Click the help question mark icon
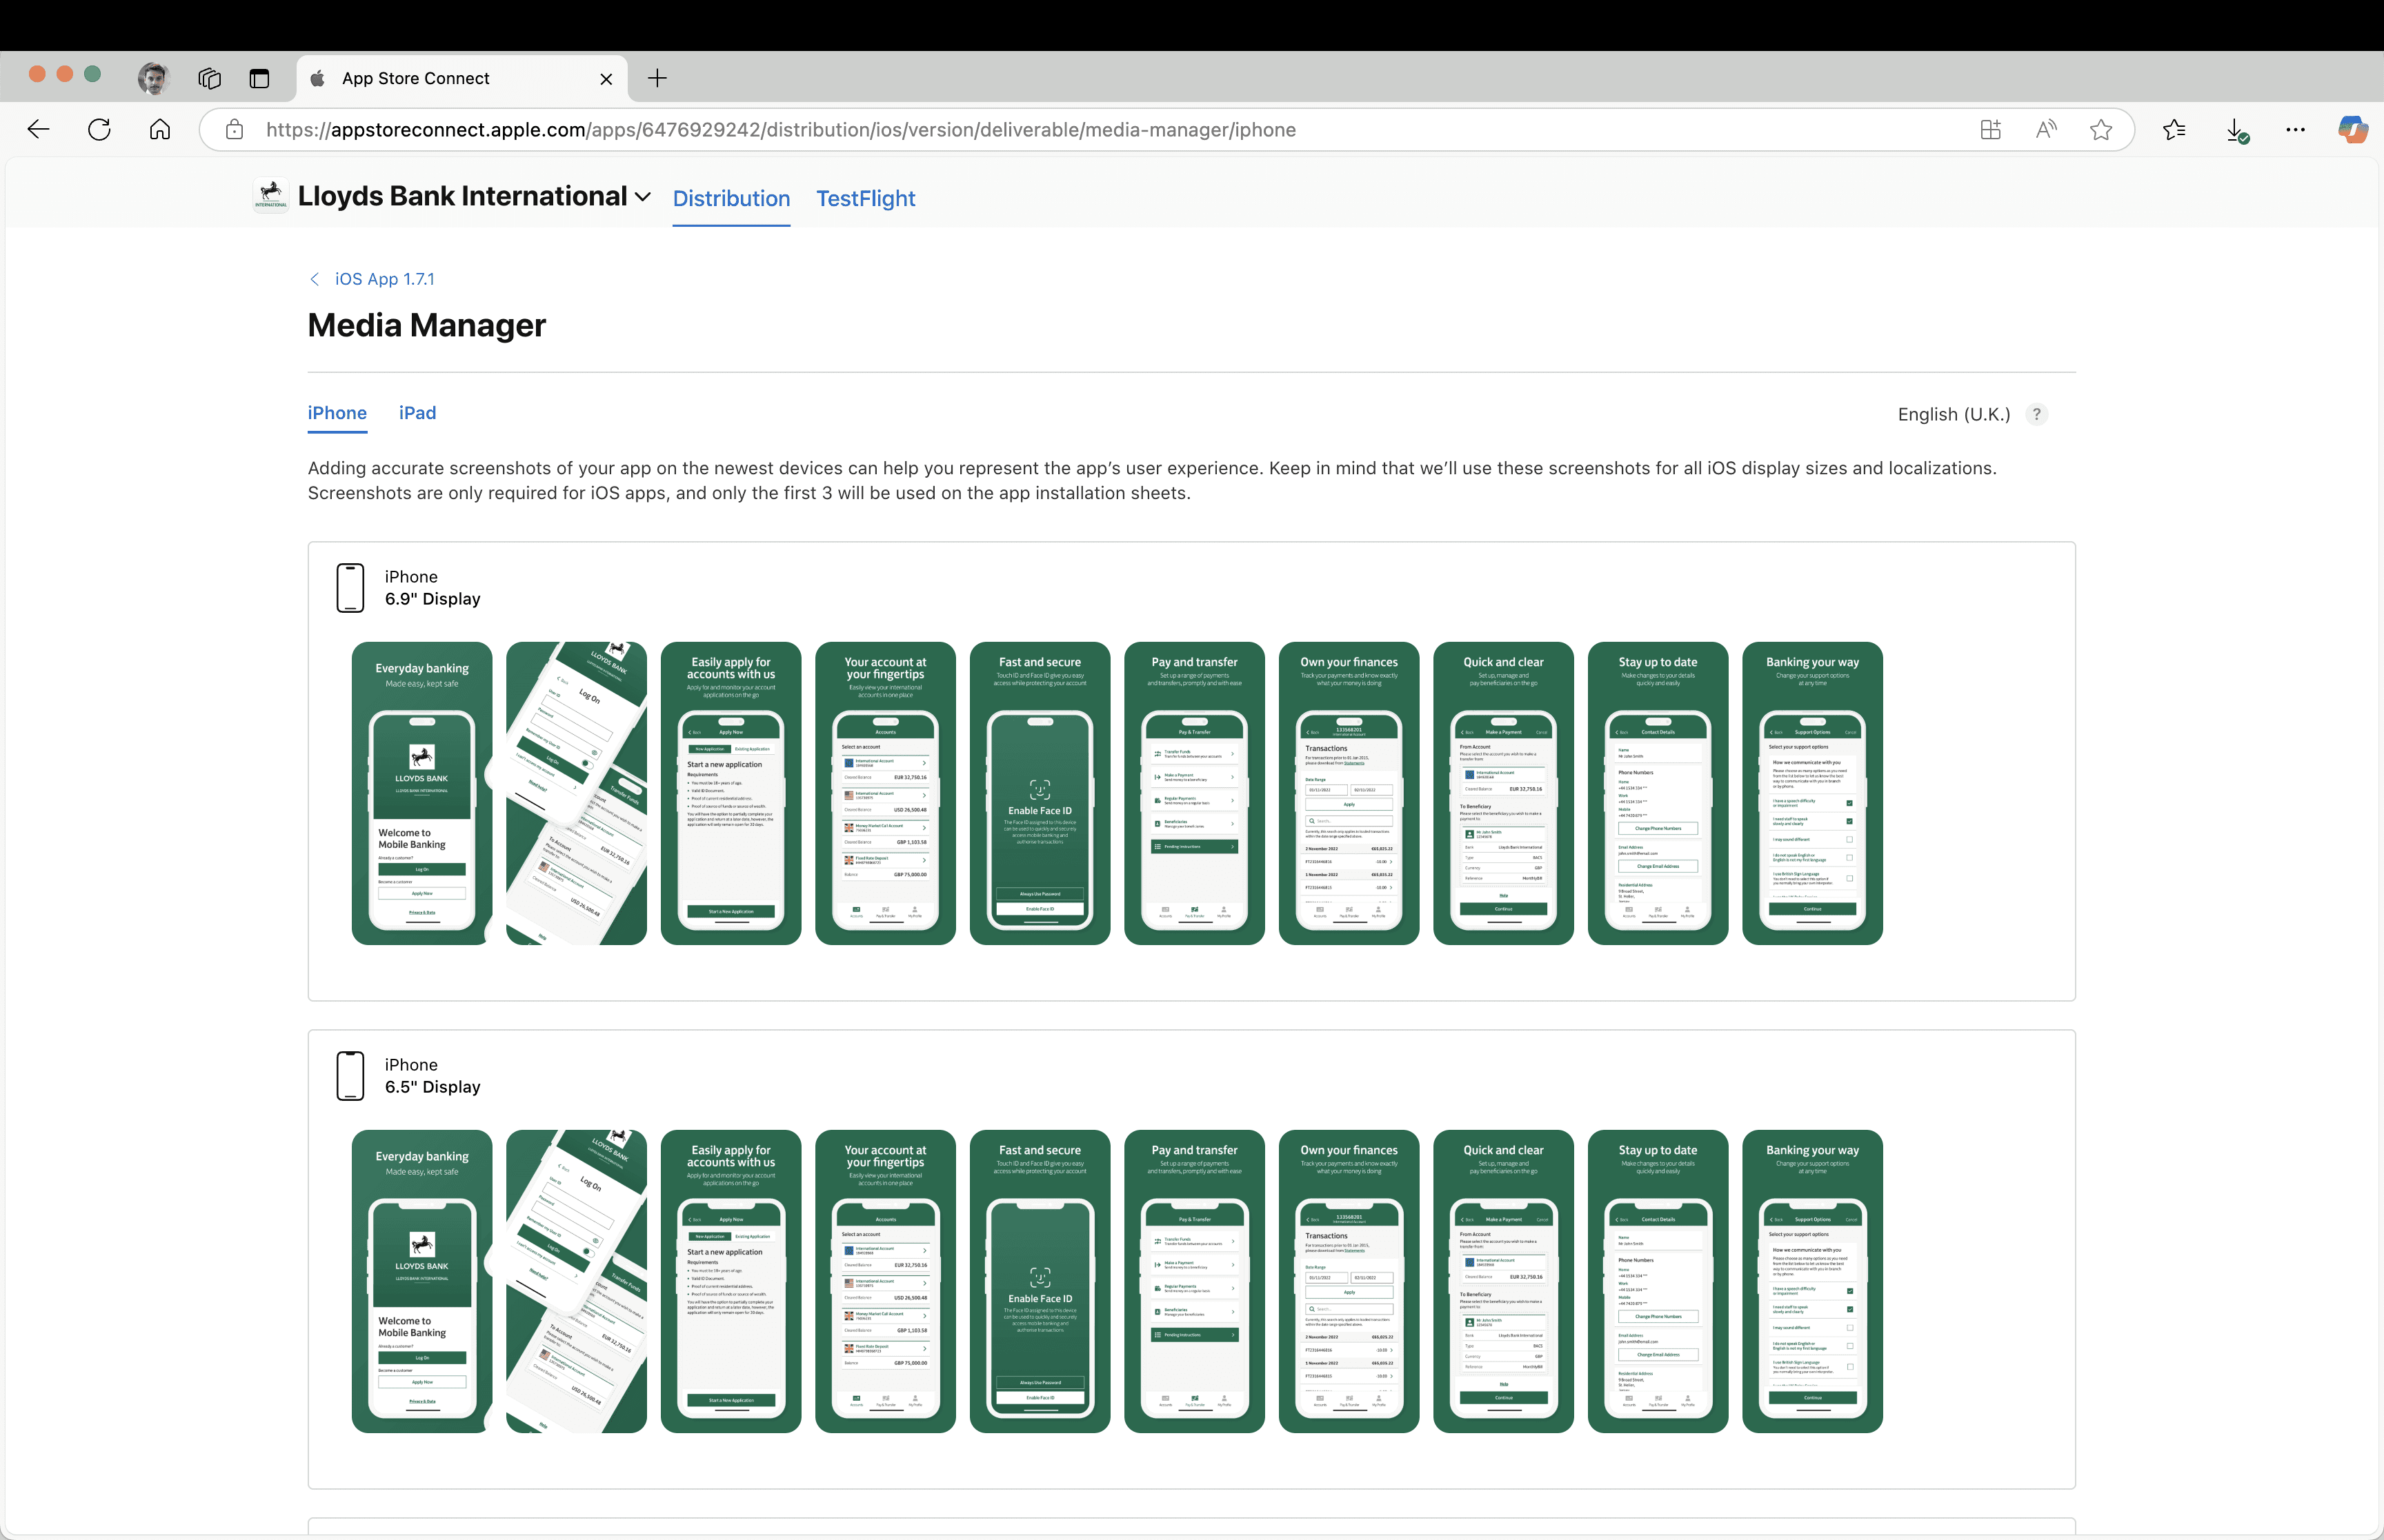This screenshot has width=2384, height=1540. 2036,414
